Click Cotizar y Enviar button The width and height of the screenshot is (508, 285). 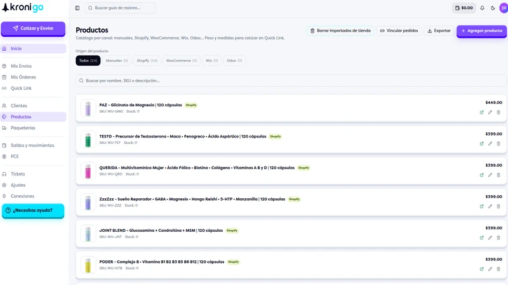pyautogui.click(x=33, y=28)
